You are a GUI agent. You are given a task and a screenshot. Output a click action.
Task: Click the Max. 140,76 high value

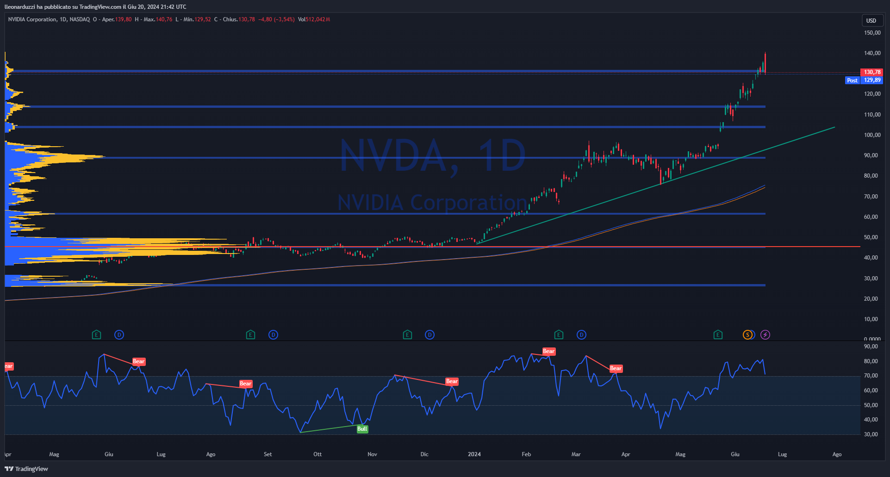point(158,19)
